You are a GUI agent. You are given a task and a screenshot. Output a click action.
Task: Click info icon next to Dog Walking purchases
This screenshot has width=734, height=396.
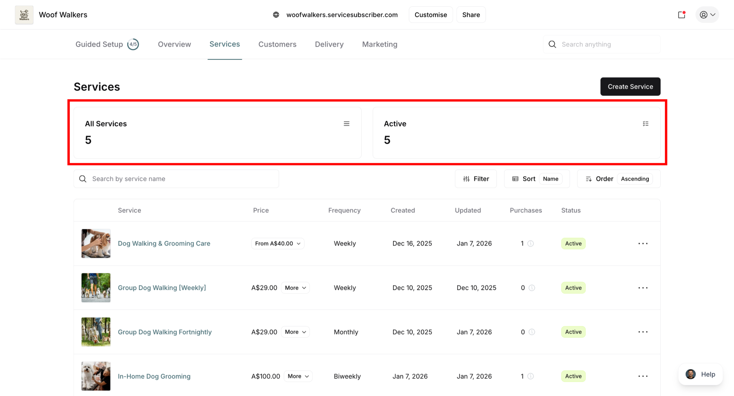[x=530, y=244]
